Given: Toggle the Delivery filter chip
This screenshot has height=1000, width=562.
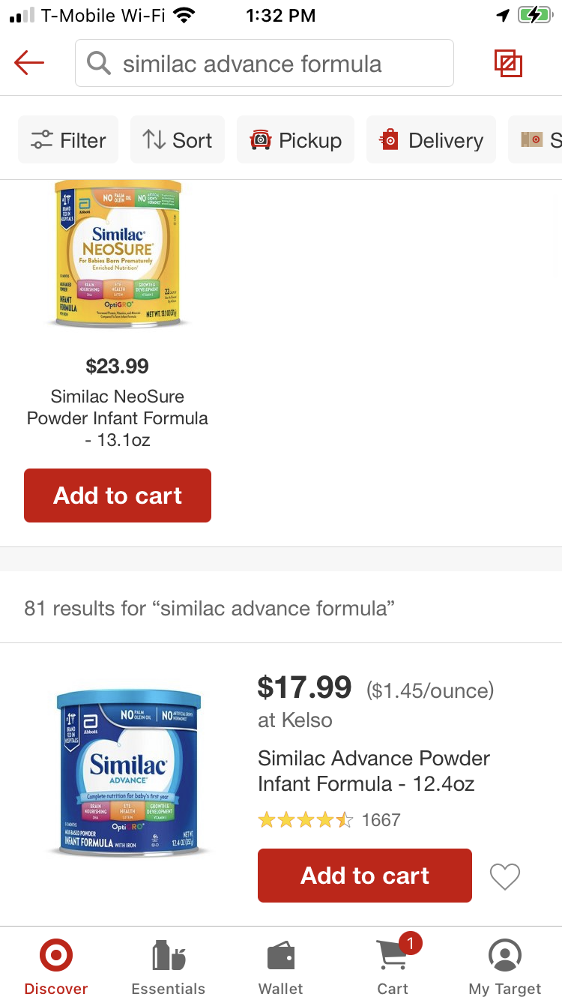Looking at the screenshot, I should [431, 140].
